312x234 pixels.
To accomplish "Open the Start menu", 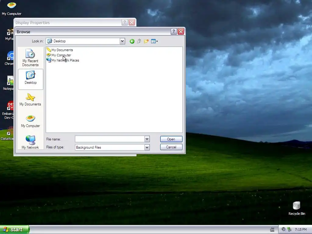I will pos(15,229).
